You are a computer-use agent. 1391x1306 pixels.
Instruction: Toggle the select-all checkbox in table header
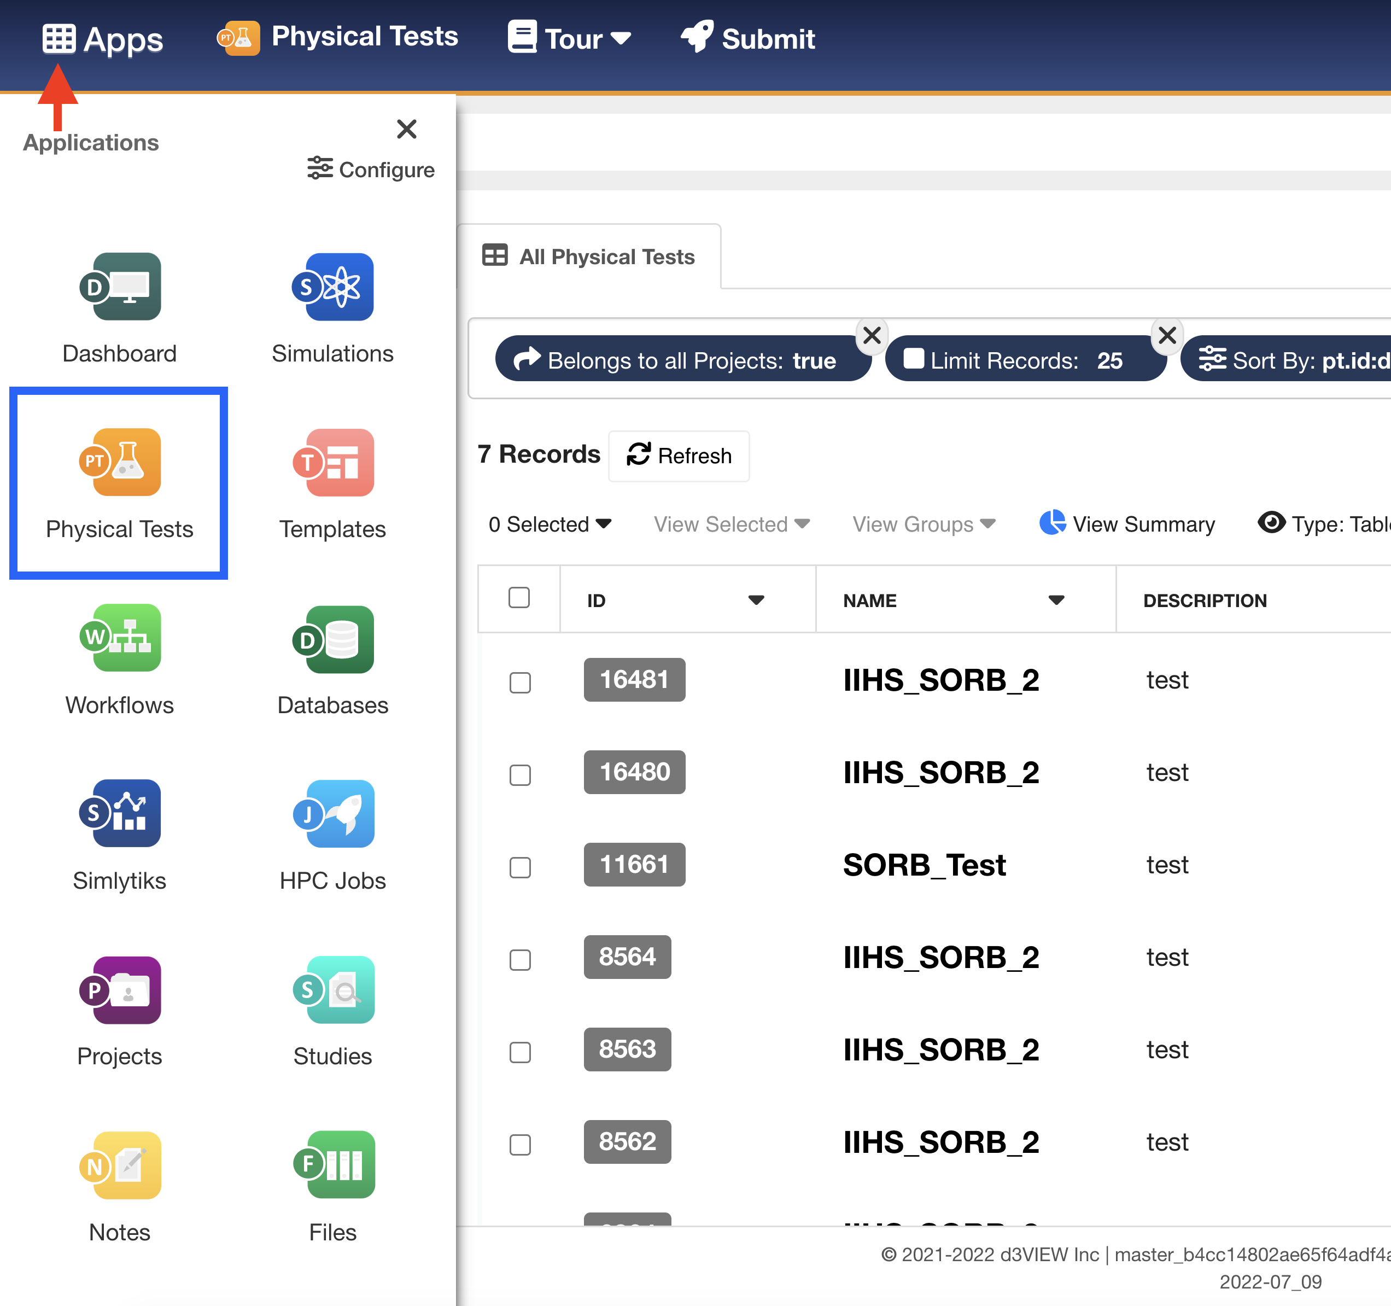(519, 598)
